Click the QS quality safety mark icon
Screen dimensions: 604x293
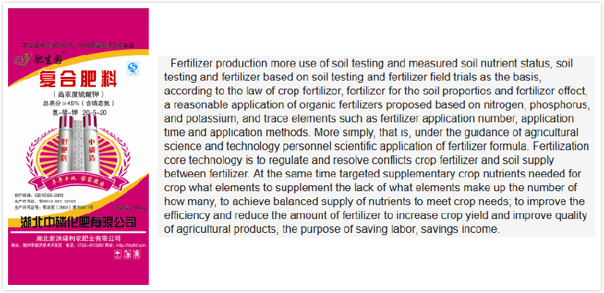tap(132, 69)
